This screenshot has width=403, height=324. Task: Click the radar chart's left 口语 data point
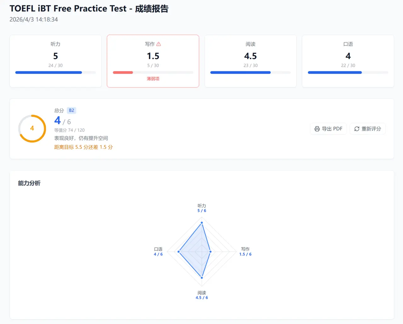(179, 252)
